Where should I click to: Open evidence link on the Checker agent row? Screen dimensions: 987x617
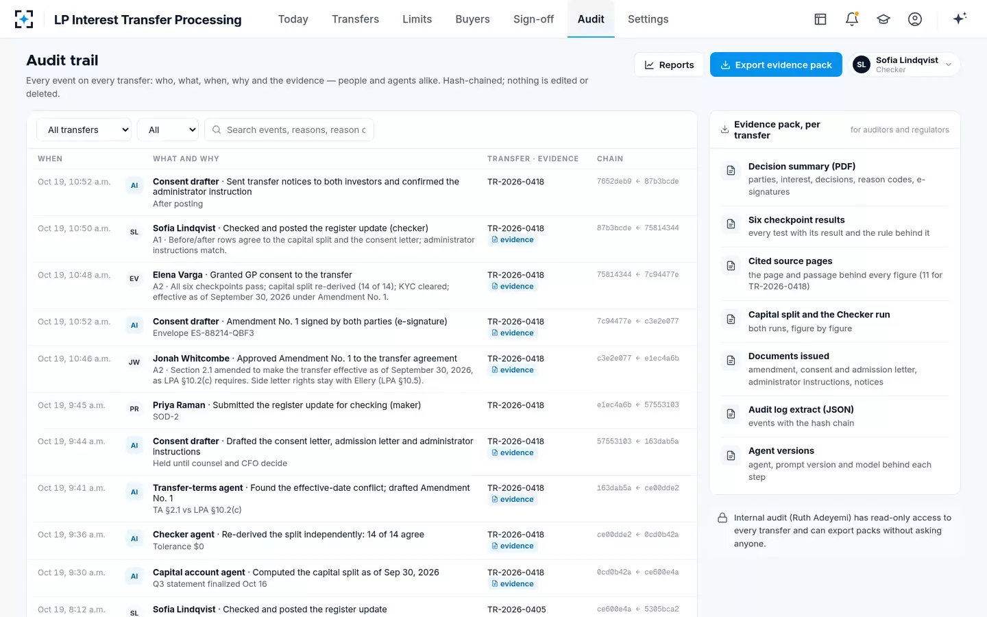pyautogui.click(x=513, y=546)
